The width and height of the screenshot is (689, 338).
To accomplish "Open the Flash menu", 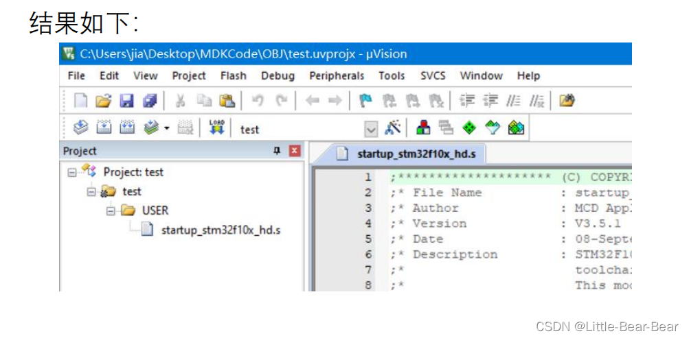I will [x=234, y=76].
